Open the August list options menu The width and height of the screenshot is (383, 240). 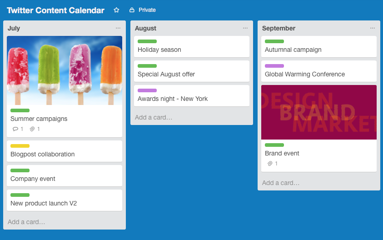pyautogui.click(x=245, y=28)
